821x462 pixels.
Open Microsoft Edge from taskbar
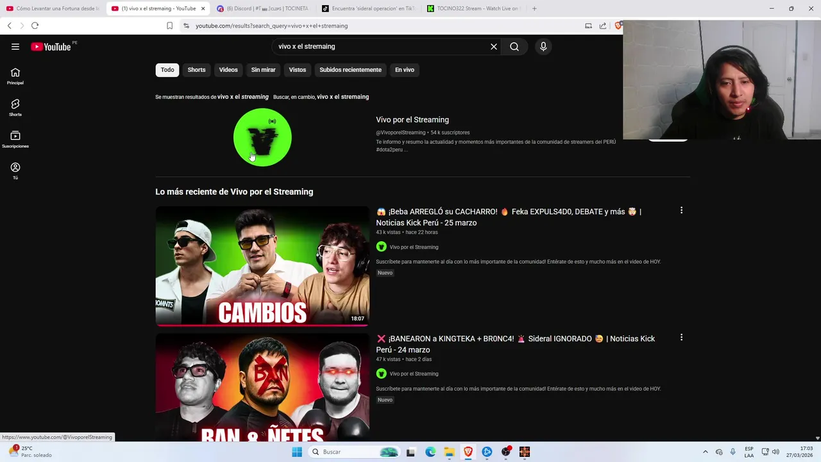430,452
